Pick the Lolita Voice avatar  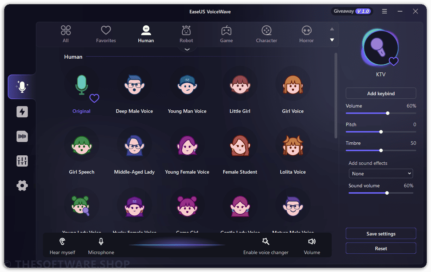(293, 145)
